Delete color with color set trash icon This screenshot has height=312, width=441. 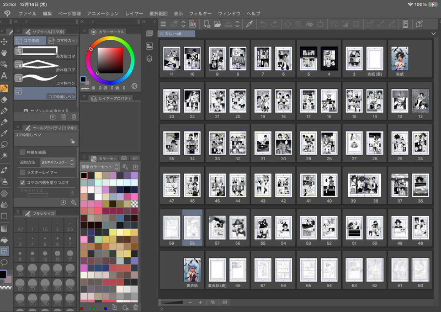(135, 307)
